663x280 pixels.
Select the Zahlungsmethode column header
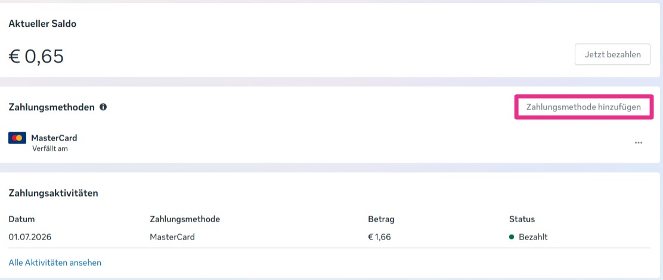185,219
